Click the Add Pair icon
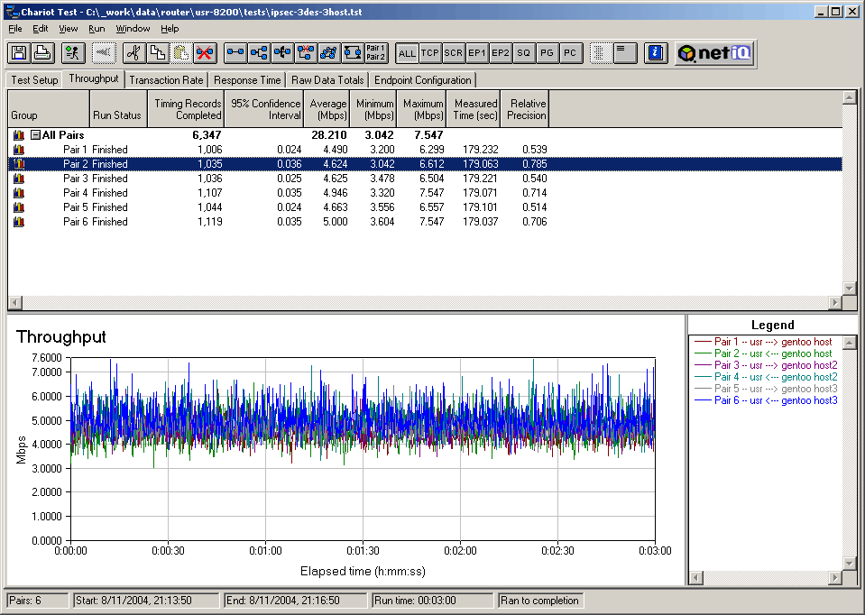This screenshot has height=615, width=865. [x=235, y=53]
